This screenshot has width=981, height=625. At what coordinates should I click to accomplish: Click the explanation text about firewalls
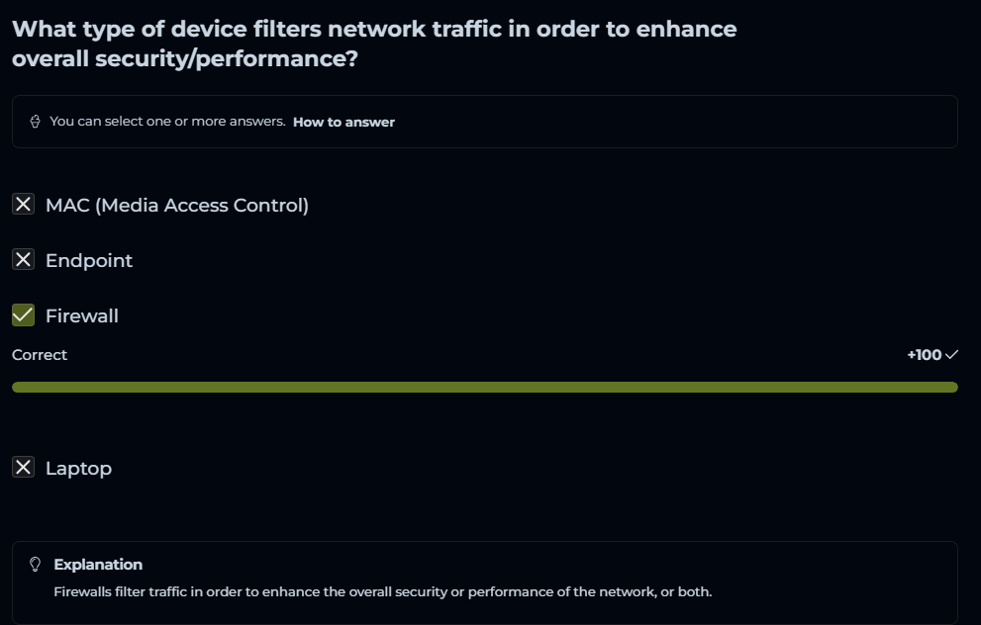click(x=382, y=592)
